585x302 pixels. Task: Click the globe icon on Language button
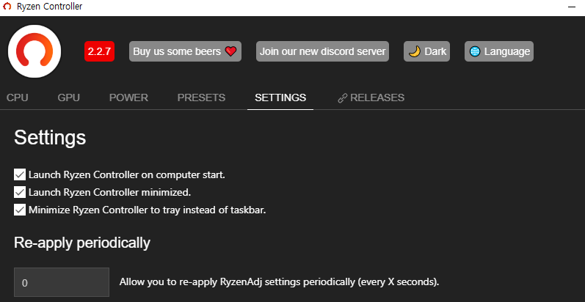(475, 51)
